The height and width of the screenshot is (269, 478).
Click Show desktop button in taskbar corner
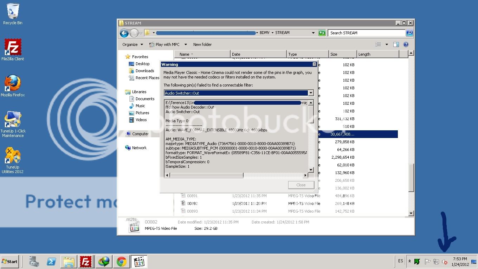(474, 262)
